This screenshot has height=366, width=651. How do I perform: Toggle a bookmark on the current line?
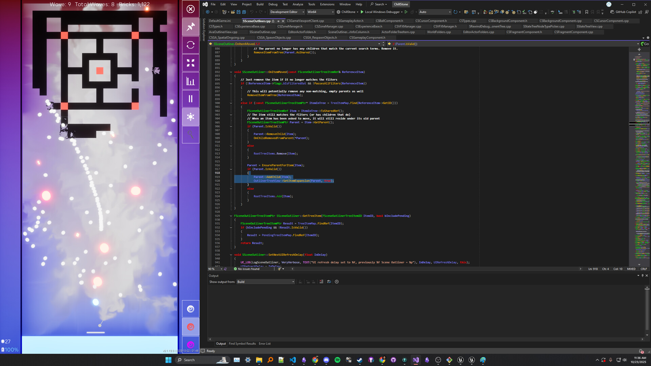pyautogui.click(x=587, y=12)
